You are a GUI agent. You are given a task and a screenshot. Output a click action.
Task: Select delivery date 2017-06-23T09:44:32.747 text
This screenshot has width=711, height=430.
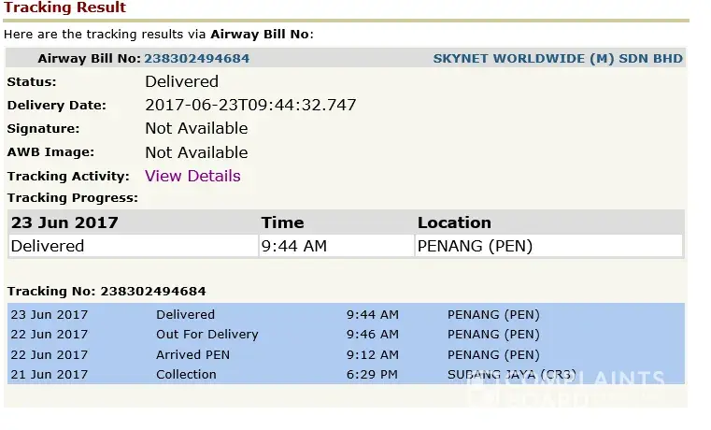tap(250, 105)
